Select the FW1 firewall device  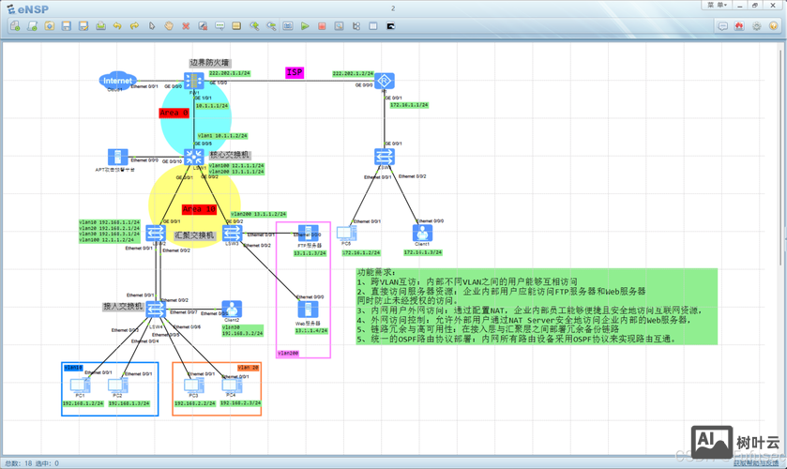[x=194, y=83]
